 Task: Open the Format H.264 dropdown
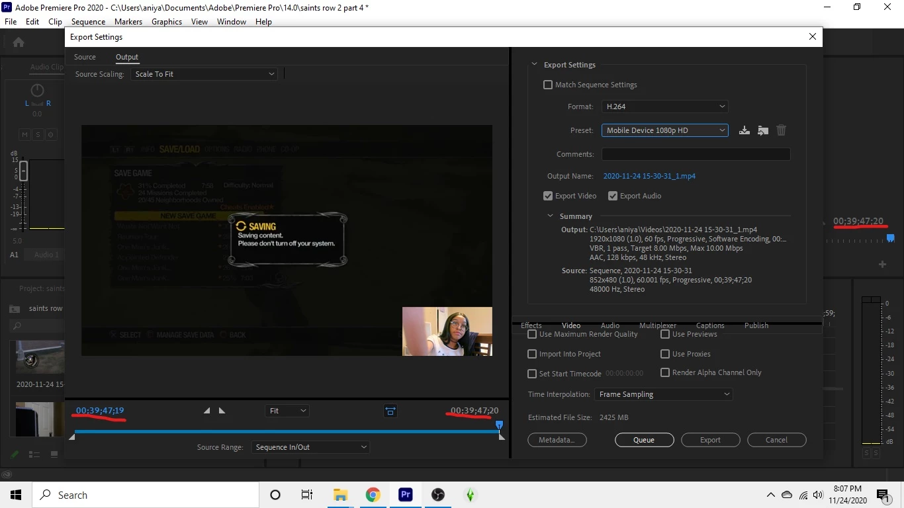tap(664, 106)
